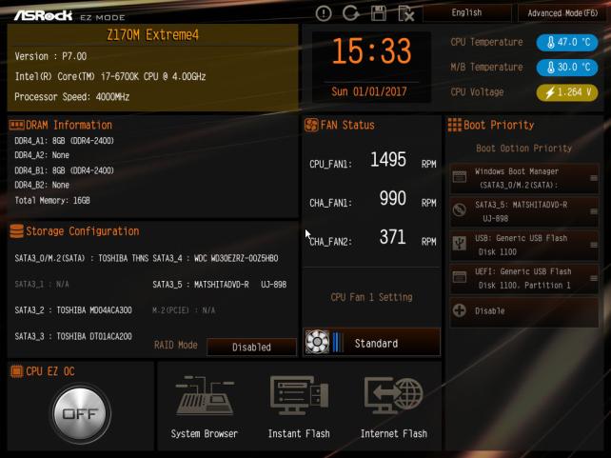
Task: Click the Version : P7.00 text
Action: 50,56
